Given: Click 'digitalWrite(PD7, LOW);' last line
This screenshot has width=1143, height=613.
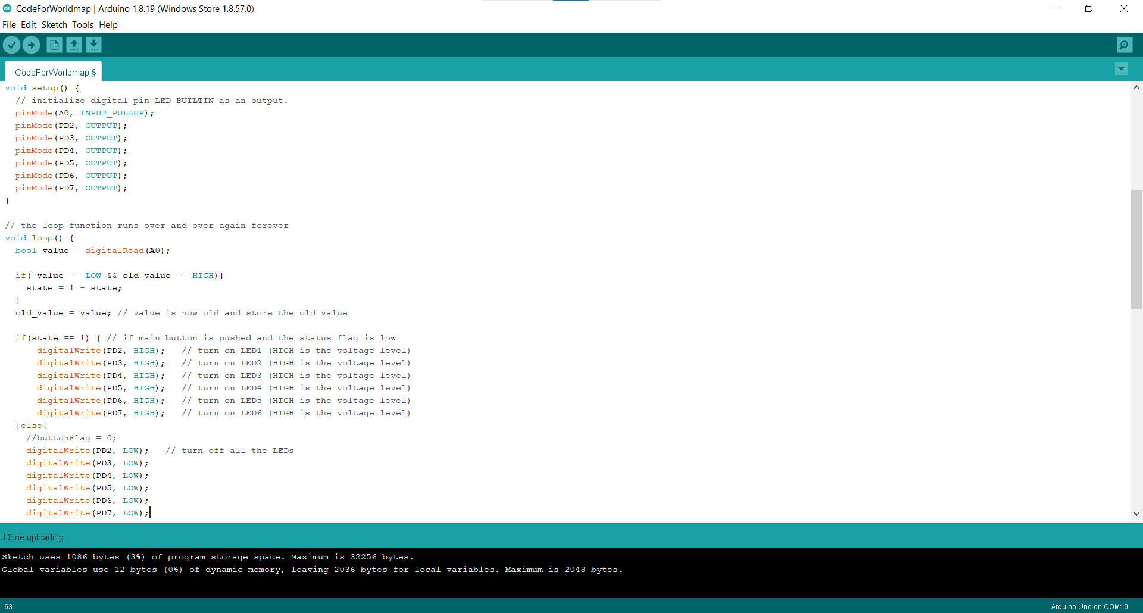Looking at the screenshot, I should click(88, 513).
